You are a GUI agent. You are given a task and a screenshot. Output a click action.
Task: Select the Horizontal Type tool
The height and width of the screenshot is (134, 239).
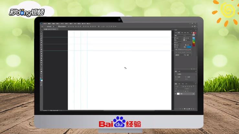click(x=41, y=65)
